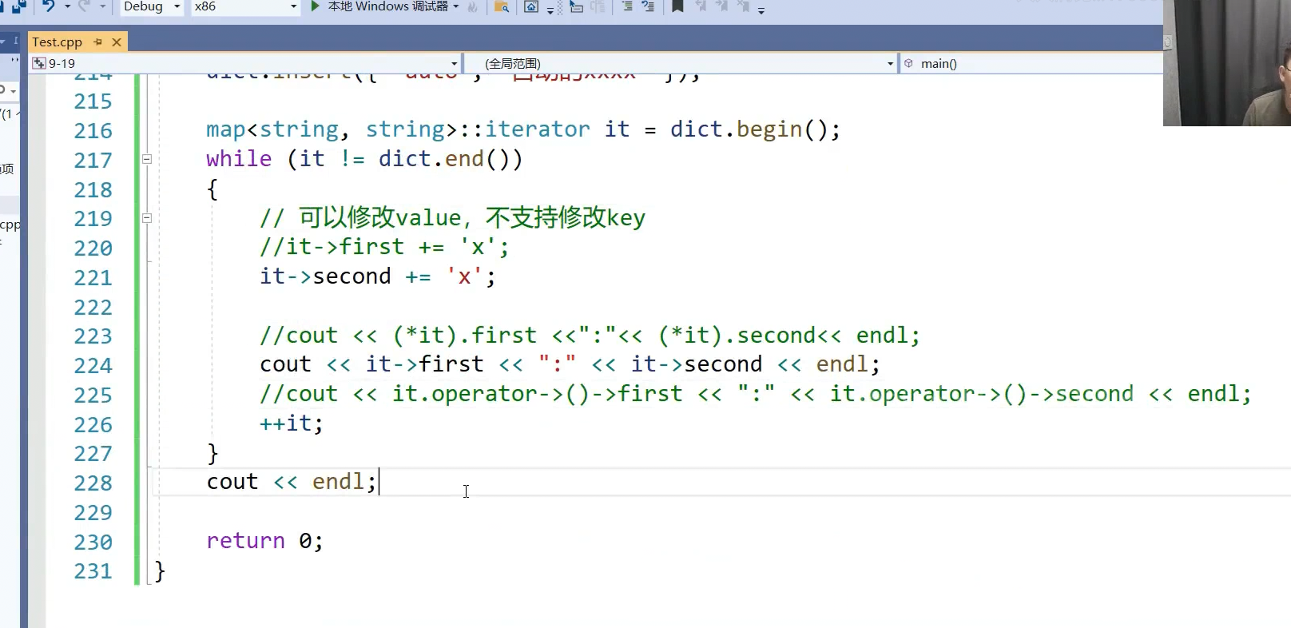Click the commented '(*it).first' cout line
This screenshot has width=1291, height=628.
pos(590,336)
